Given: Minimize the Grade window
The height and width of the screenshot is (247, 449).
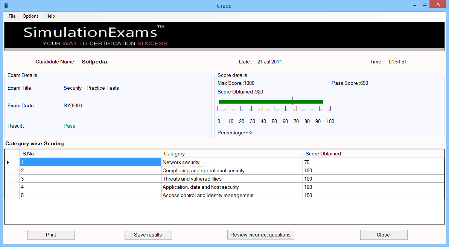Looking at the screenshot, I should [x=414, y=5].
